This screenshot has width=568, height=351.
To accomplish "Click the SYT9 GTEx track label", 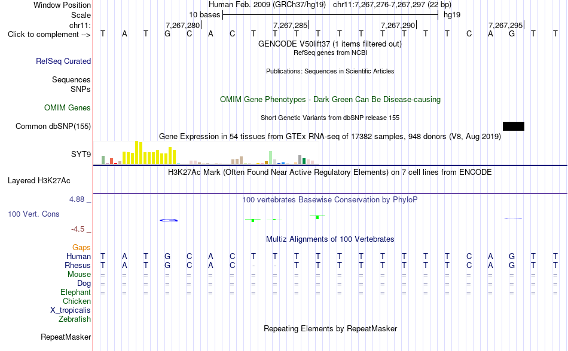I will (x=81, y=155).
